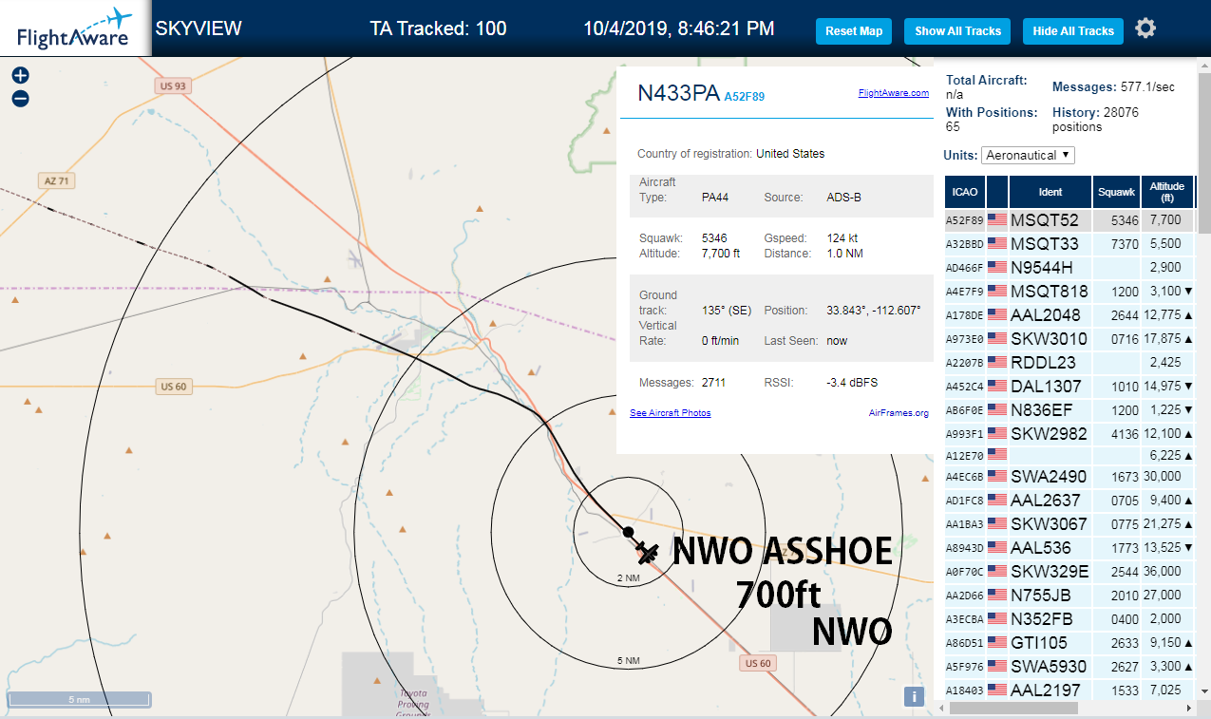Select N755JB aircraft row
The width and height of the screenshot is (1211, 719).
1069,595
